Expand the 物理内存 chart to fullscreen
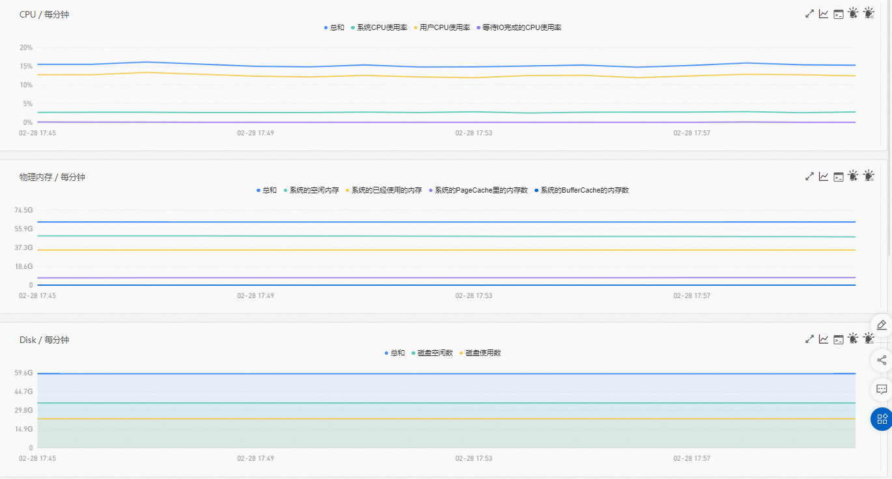This screenshot has height=479, width=892. [x=809, y=176]
